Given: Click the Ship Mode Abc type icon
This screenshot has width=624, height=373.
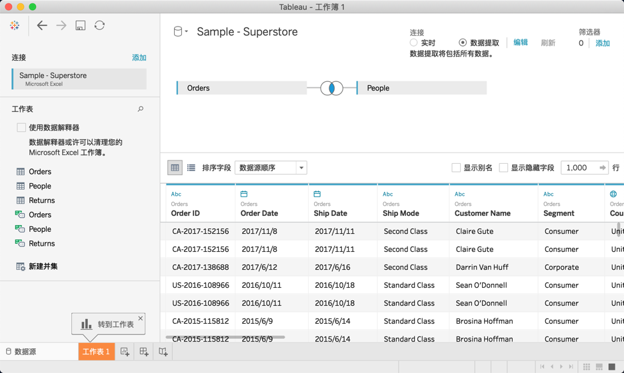Looking at the screenshot, I should click(387, 194).
